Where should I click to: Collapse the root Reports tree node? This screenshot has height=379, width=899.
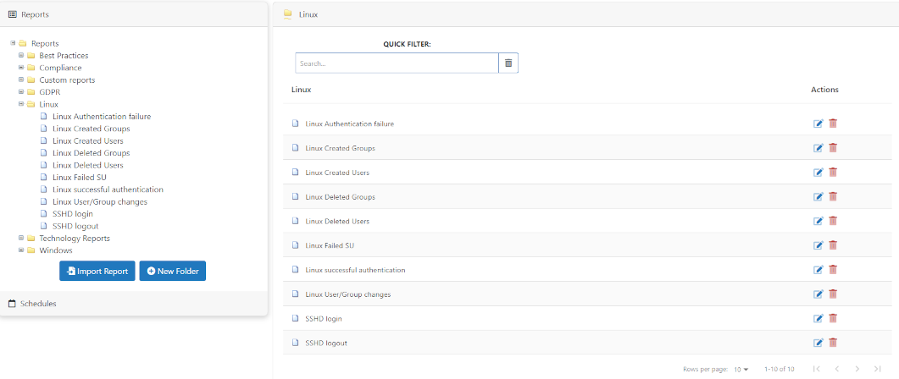coord(14,43)
